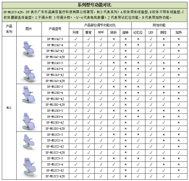Viewport: 189px width, 181px height.
Task: Select the DP-M12B3 series chair image
Action: pos(29,120)
